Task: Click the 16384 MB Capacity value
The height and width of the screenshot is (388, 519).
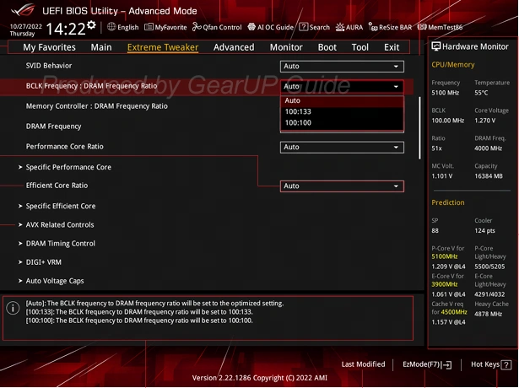Action: pos(489,176)
